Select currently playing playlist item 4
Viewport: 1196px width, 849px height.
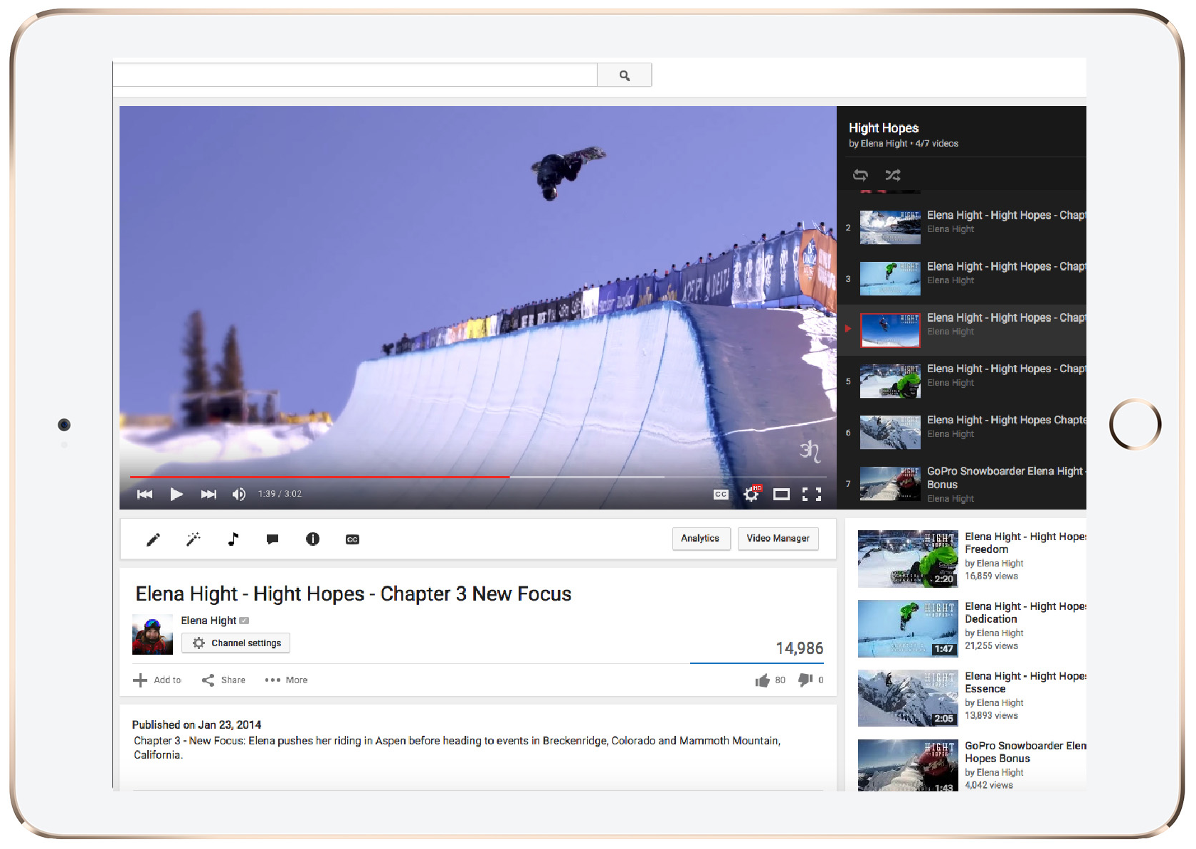tap(961, 330)
